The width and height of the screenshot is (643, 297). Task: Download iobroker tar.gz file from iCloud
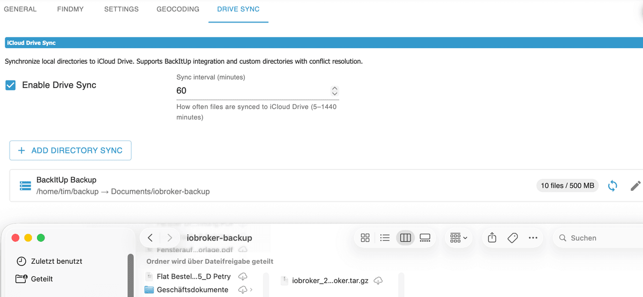click(378, 280)
